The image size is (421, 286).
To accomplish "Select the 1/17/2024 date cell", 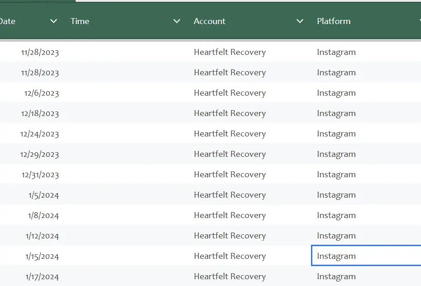I will [x=42, y=277].
